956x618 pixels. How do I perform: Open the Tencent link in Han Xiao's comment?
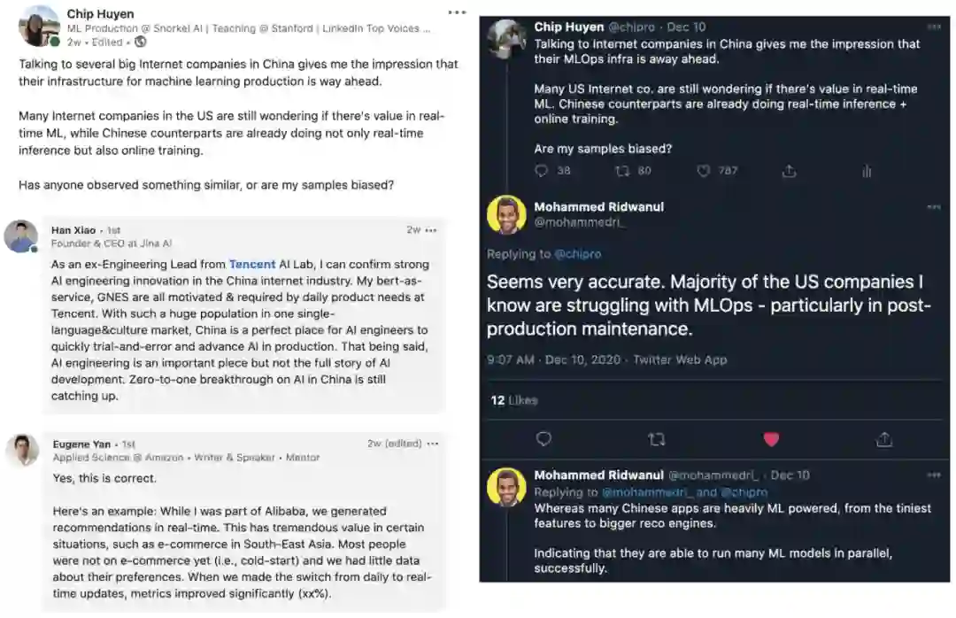point(252,264)
